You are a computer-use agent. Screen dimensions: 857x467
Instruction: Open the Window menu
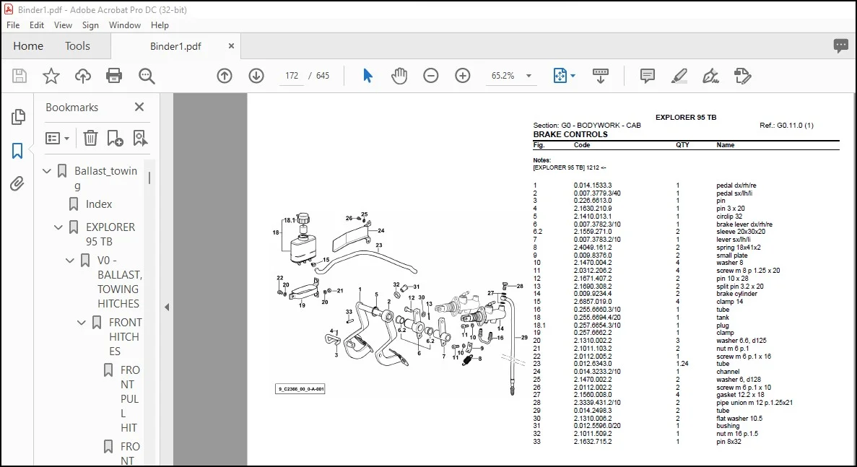[x=125, y=25]
